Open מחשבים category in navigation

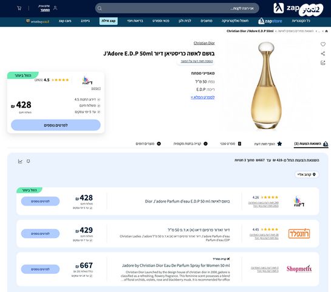(206, 21)
